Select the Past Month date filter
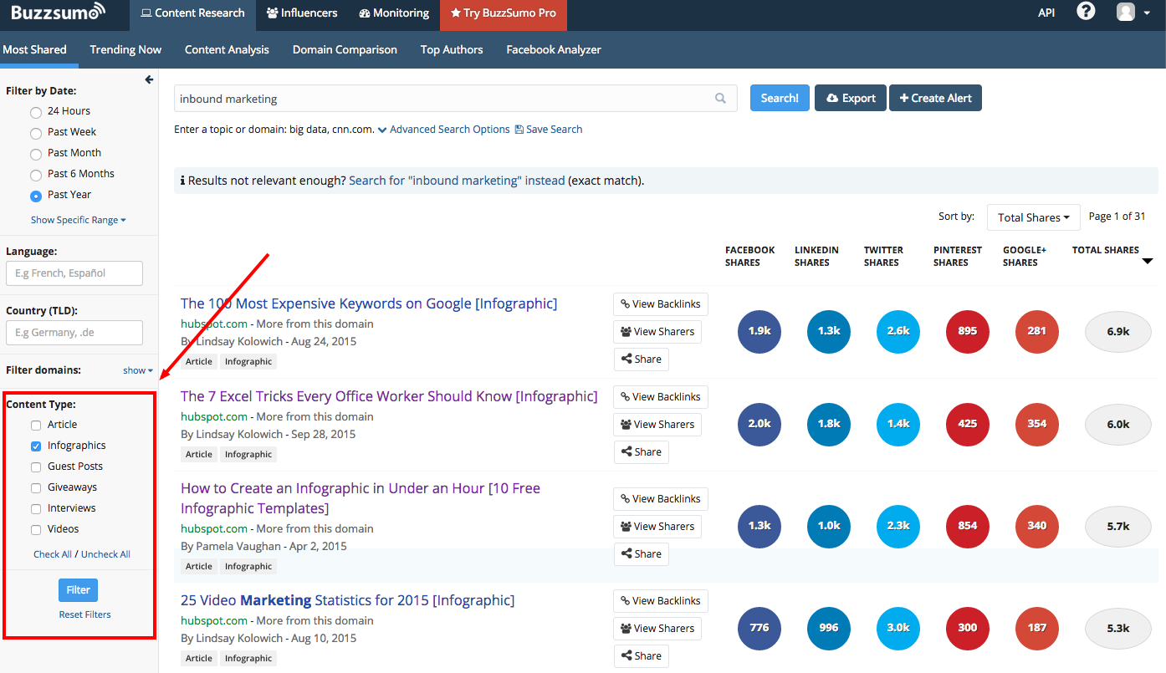 (36, 154)
